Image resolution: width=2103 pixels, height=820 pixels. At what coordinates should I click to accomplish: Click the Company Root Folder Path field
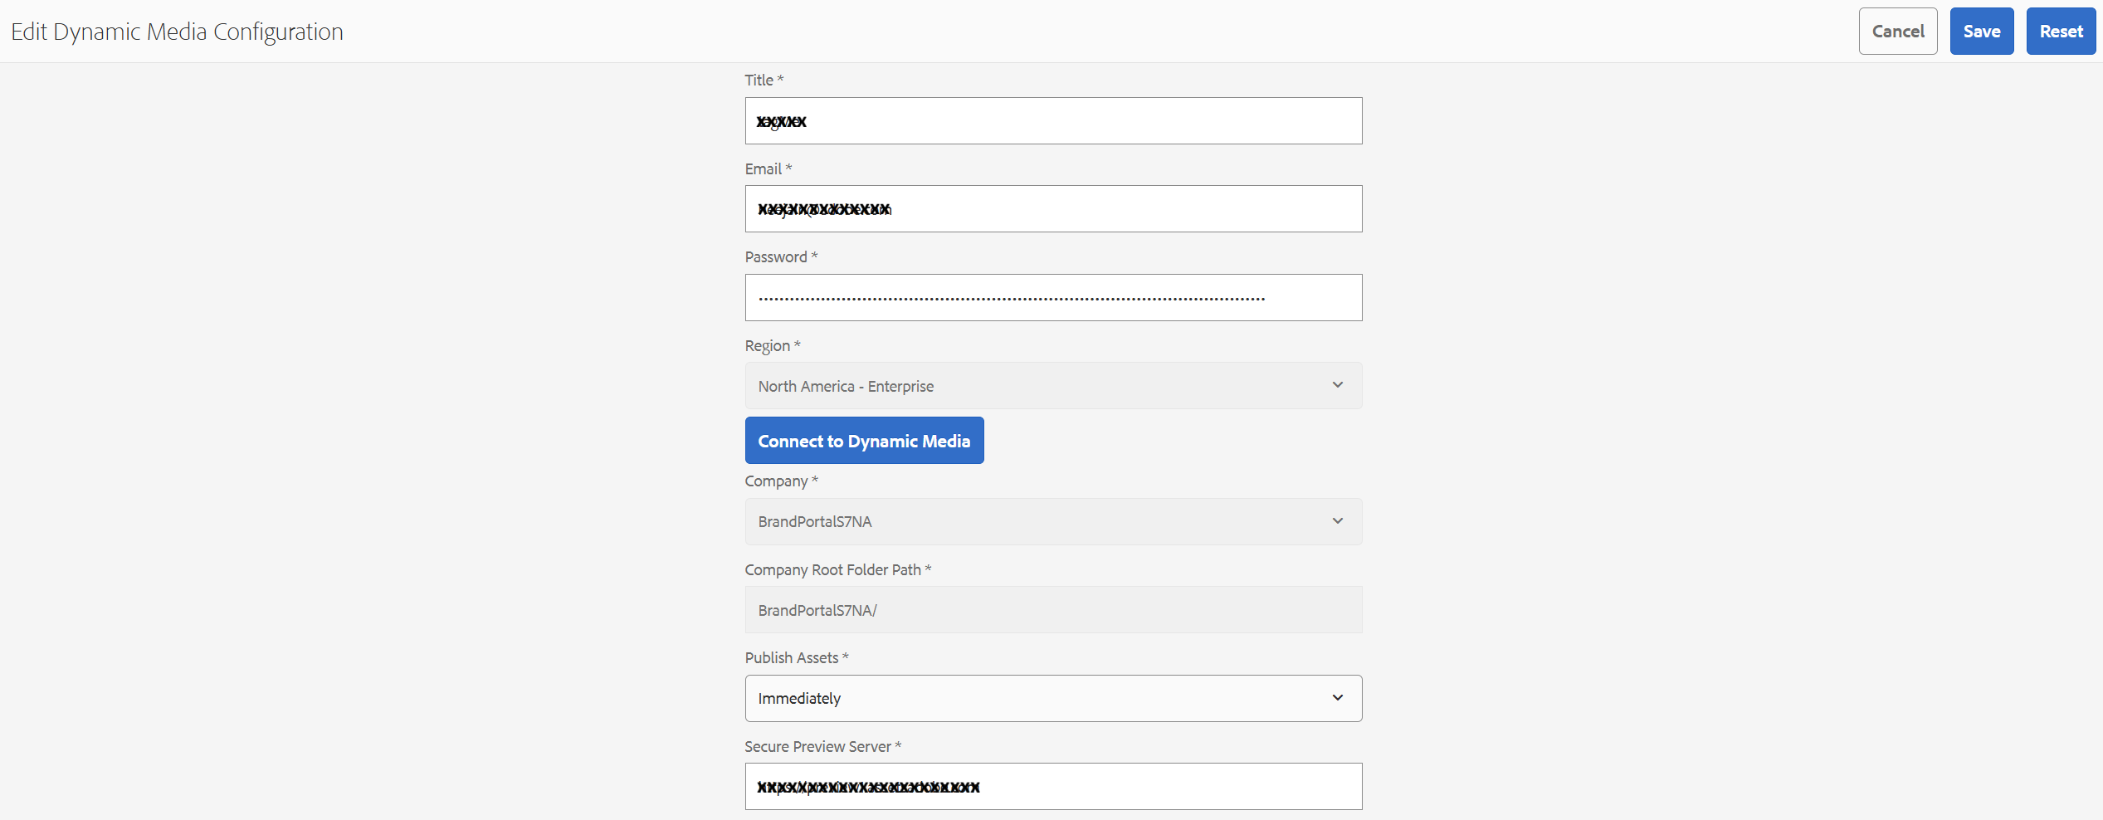pos(1052,611)
